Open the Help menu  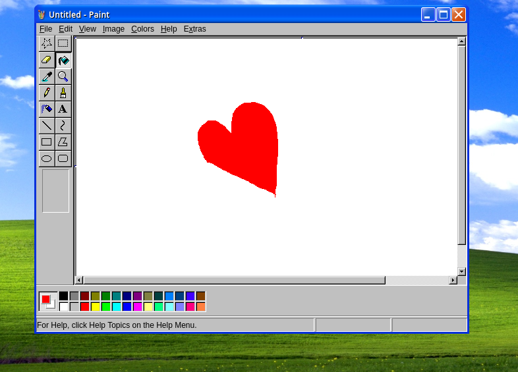click(169, 29)
